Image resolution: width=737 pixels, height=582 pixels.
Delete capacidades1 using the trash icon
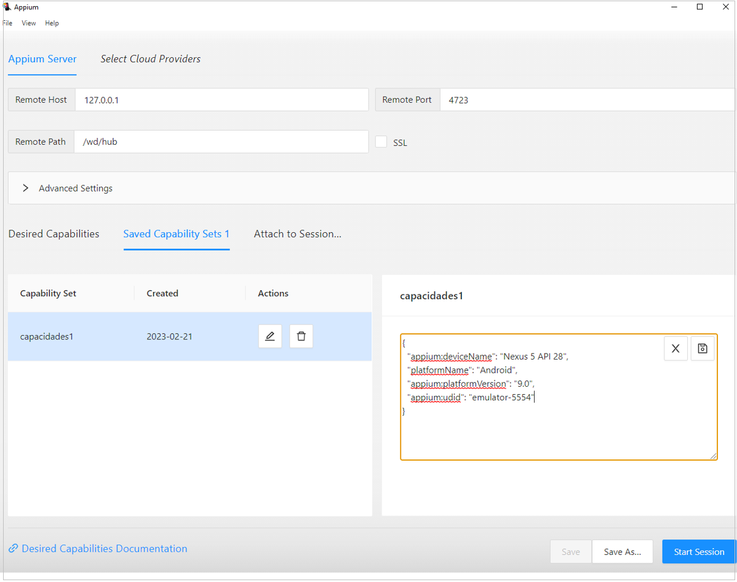[301, 336]
